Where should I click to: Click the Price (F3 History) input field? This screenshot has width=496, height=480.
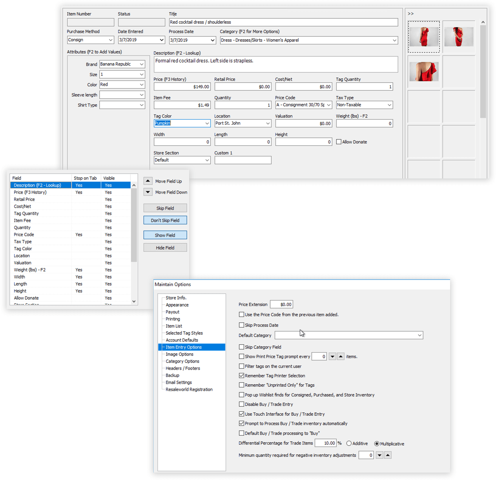coord(182,87)
